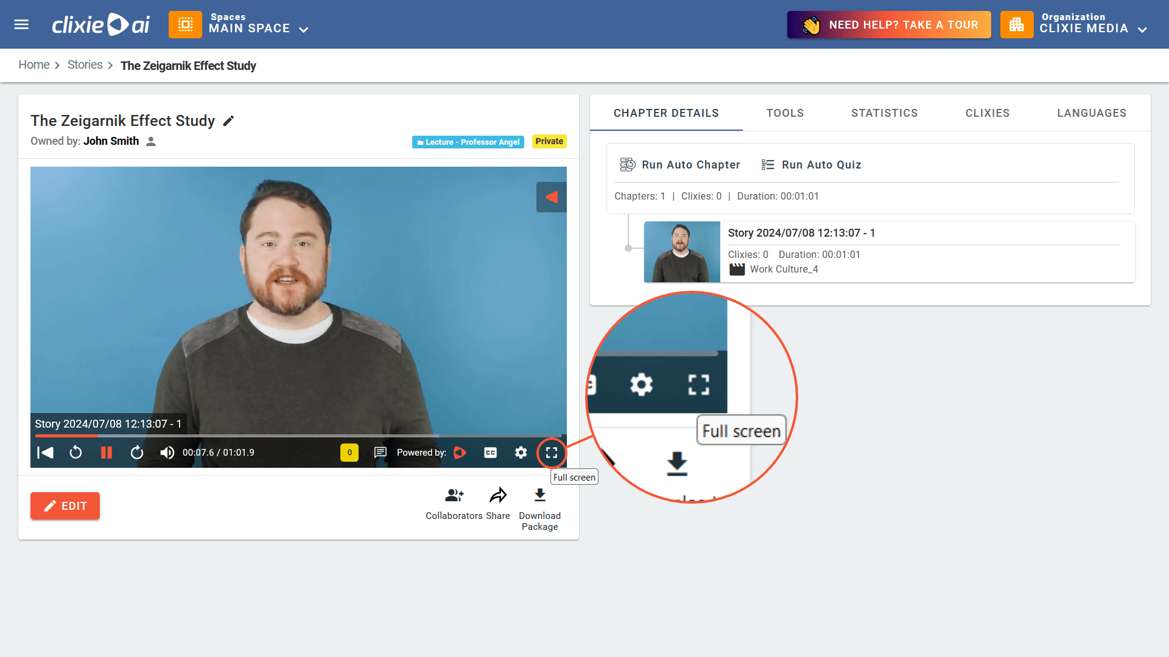This screenshot has height=657, width=1169.
Task: Click the yellow clixie counter badge
Action: [349, 453]
